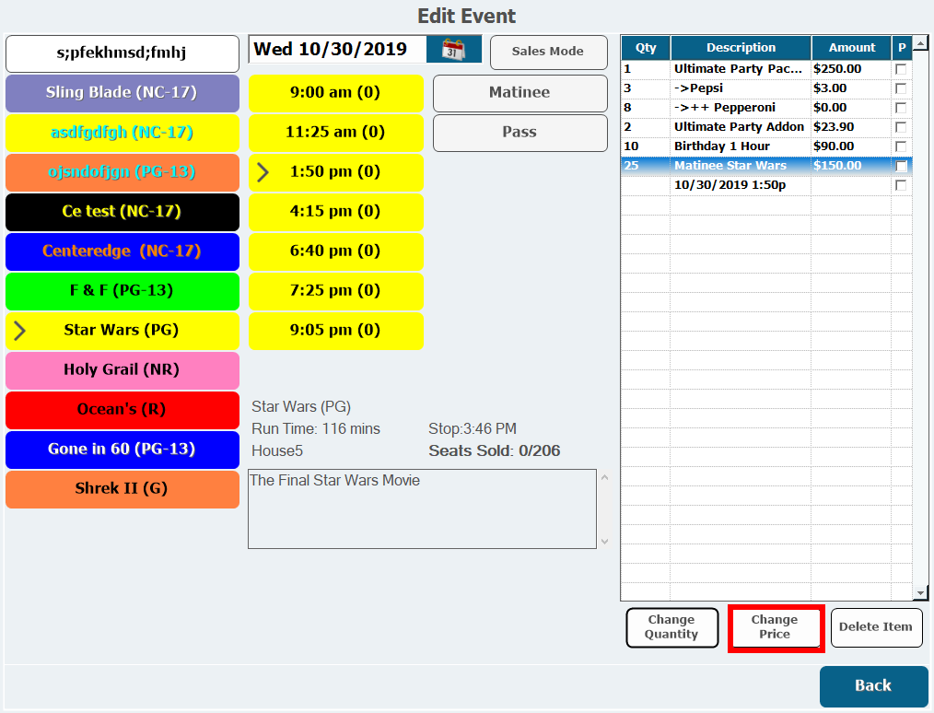Select the Pass ticket type
934x713 pixels.
(x=520, y=133)
